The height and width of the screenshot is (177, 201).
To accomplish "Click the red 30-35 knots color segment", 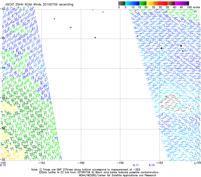I will (x=164, y=3).
